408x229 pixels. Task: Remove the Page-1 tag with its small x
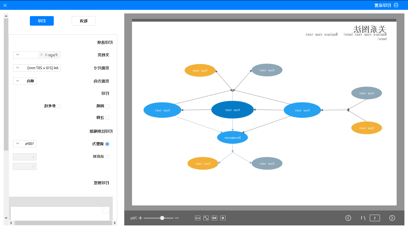[x=41, y=55]
